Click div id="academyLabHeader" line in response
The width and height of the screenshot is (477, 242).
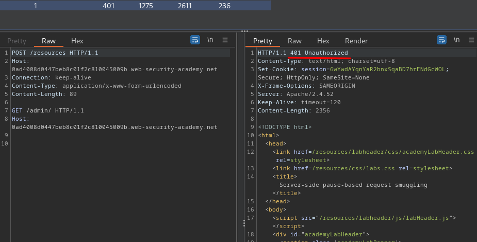click(321, 234)
